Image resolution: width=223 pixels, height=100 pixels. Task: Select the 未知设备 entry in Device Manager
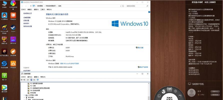pyautogui.click(x=32, y=93)
